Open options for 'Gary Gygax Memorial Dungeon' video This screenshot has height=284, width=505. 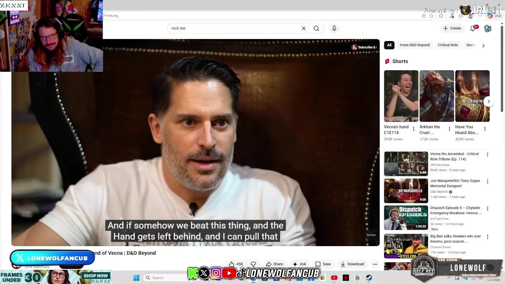487,181
